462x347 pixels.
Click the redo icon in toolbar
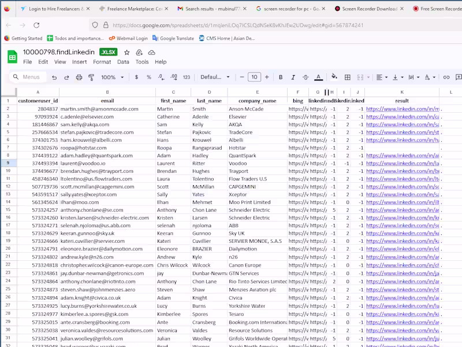point(67,77)
